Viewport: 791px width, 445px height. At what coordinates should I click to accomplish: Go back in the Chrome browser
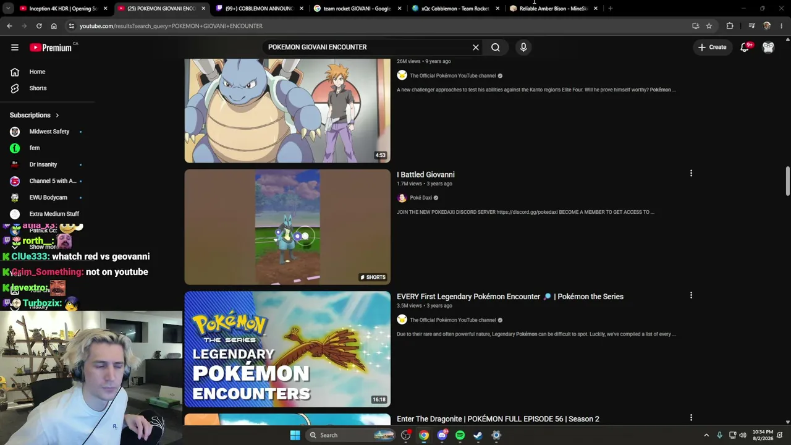[x=9, y=26]
